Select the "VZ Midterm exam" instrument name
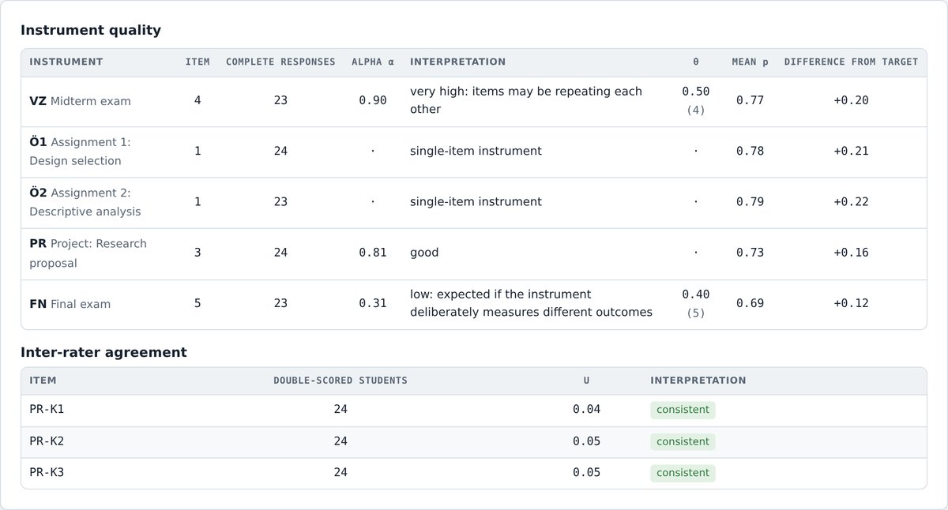The image size is (948, 510). [80, 101]
